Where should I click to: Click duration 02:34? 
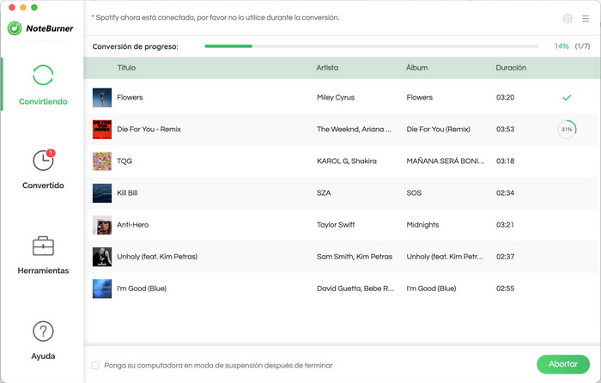(505, 193)
